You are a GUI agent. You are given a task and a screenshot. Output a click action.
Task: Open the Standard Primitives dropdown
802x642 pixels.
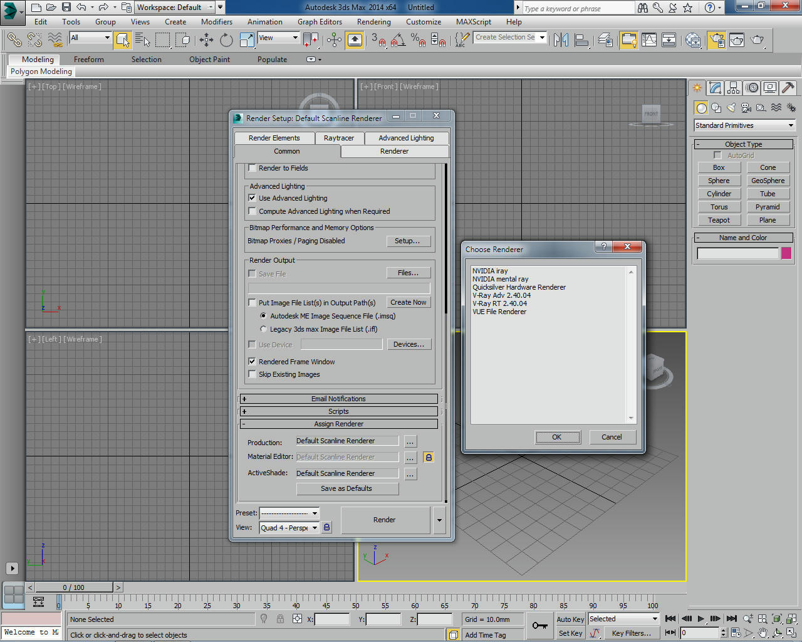tap(744, 125)
